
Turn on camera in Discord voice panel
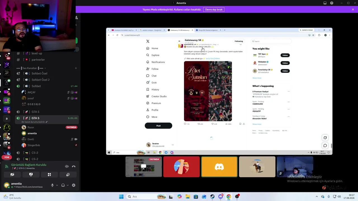click(x=12, y=174)
